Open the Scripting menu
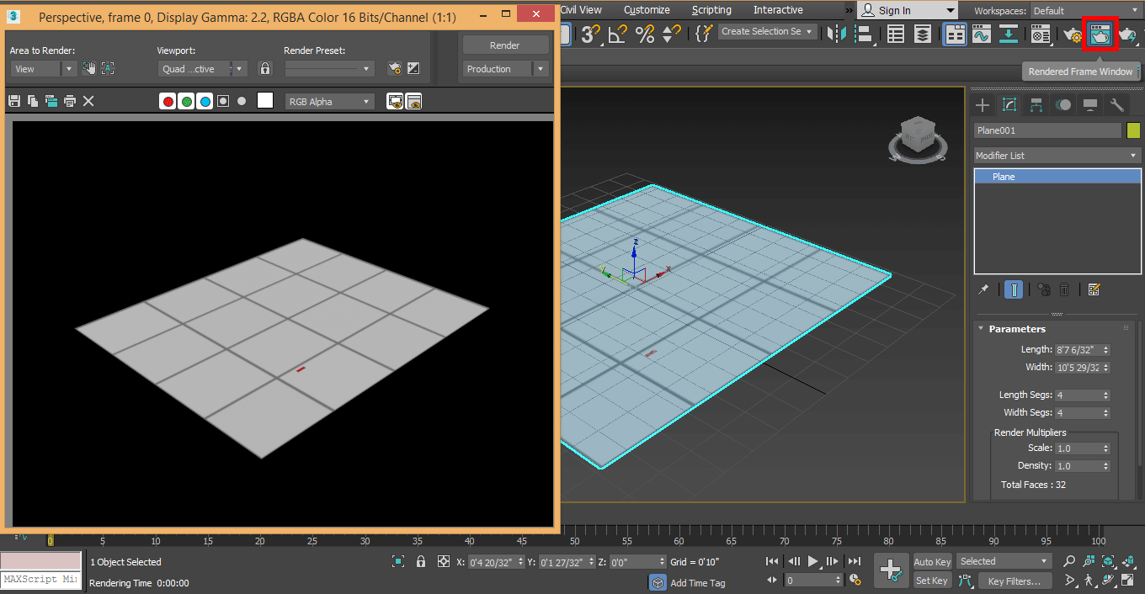The image size is (1145, 594). click(711, 10)
